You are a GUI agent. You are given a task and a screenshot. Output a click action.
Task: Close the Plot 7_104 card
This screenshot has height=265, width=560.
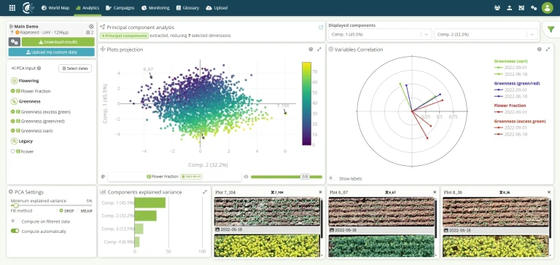tap(320, 192)
